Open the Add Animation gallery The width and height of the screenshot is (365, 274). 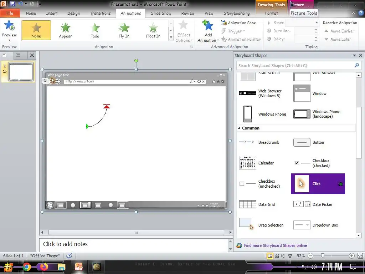(x=208, y=31)
